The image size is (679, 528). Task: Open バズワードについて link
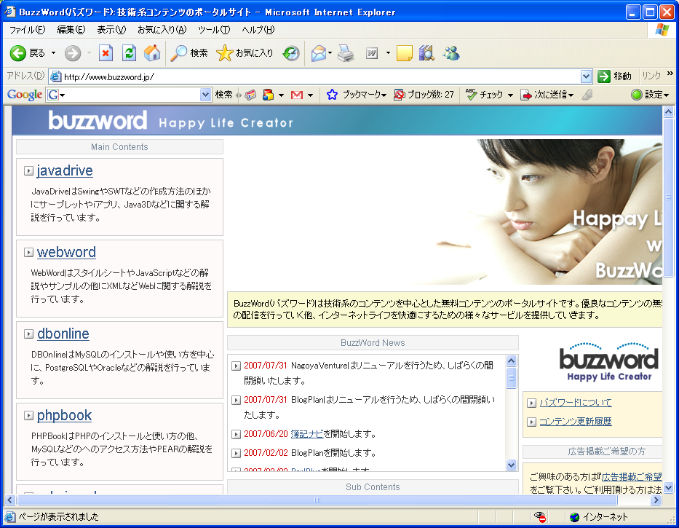click(x=576, y=402)
